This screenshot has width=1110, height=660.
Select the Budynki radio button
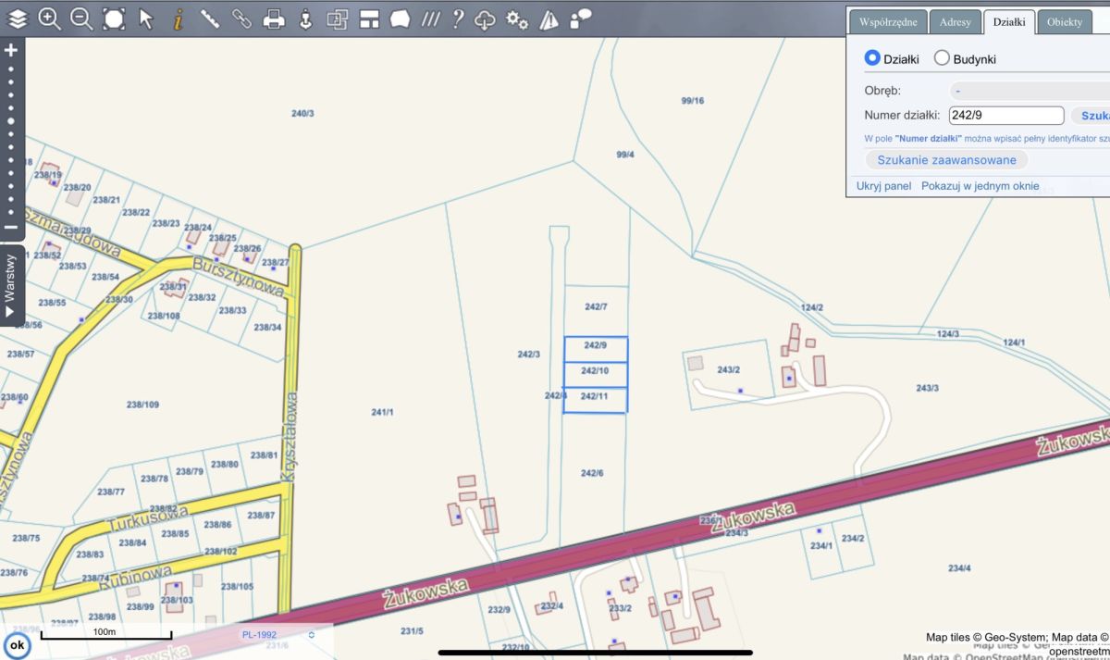[x=942, y=58]
